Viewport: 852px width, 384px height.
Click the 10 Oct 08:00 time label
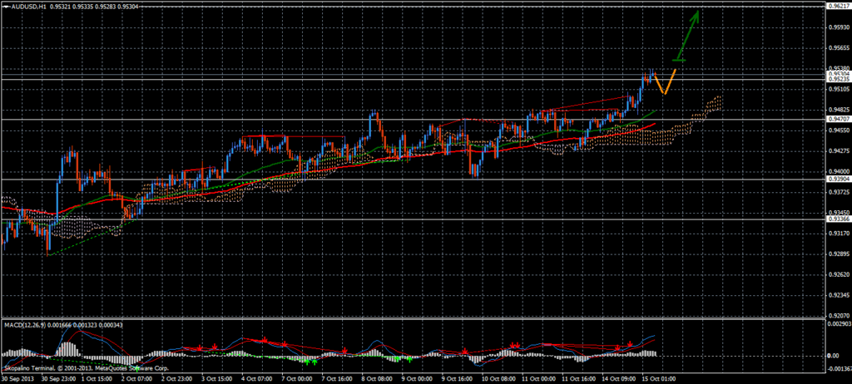500,378
